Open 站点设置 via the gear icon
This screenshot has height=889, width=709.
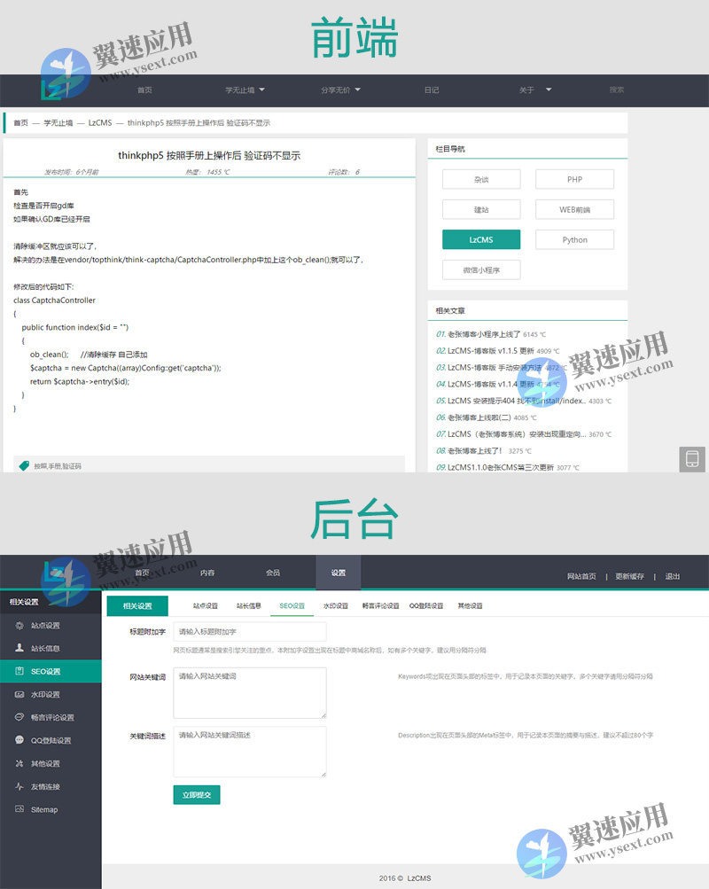(x=19, y=625)
